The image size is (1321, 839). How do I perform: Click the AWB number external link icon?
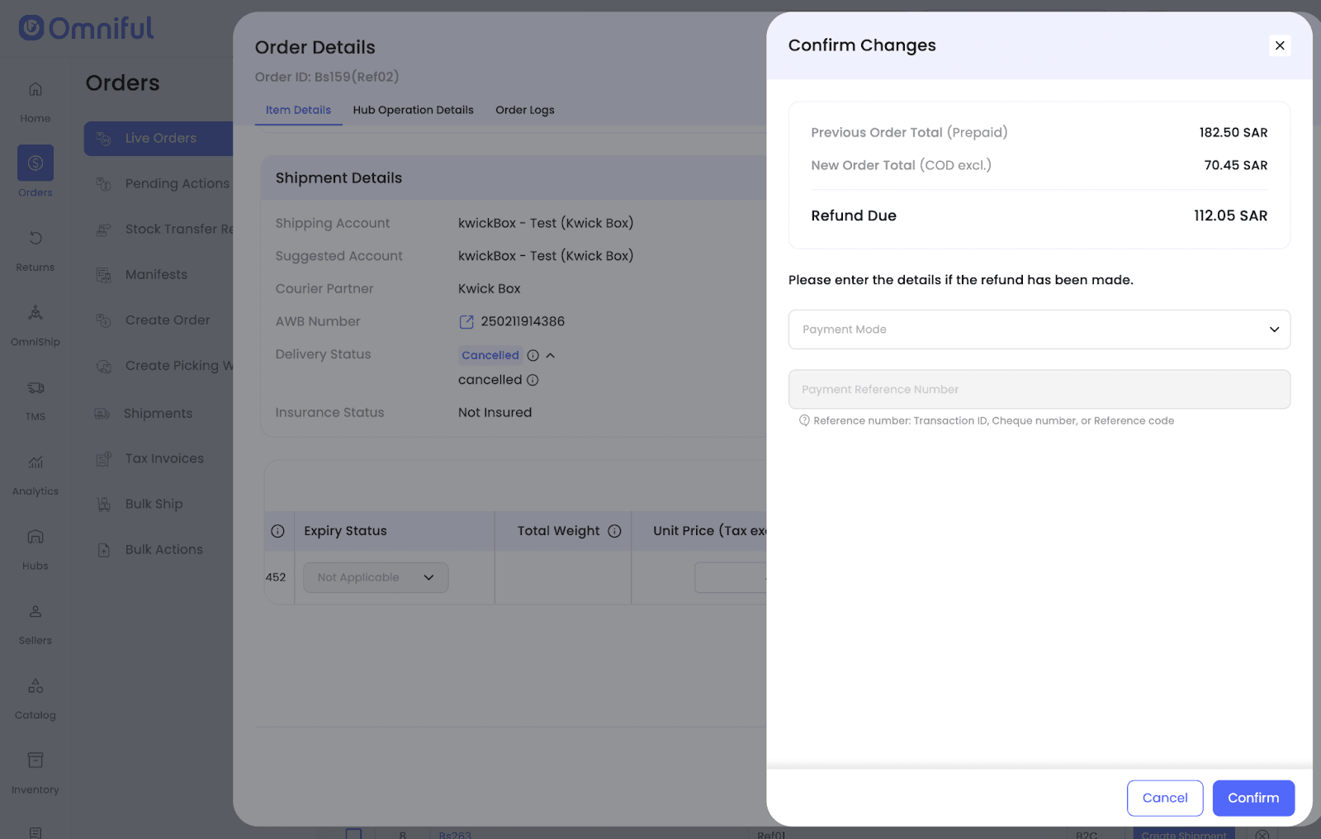click(x=466, y=322)
